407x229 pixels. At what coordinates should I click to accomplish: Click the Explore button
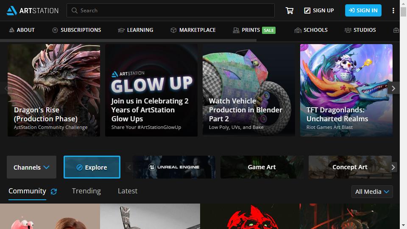pos(92,167)
